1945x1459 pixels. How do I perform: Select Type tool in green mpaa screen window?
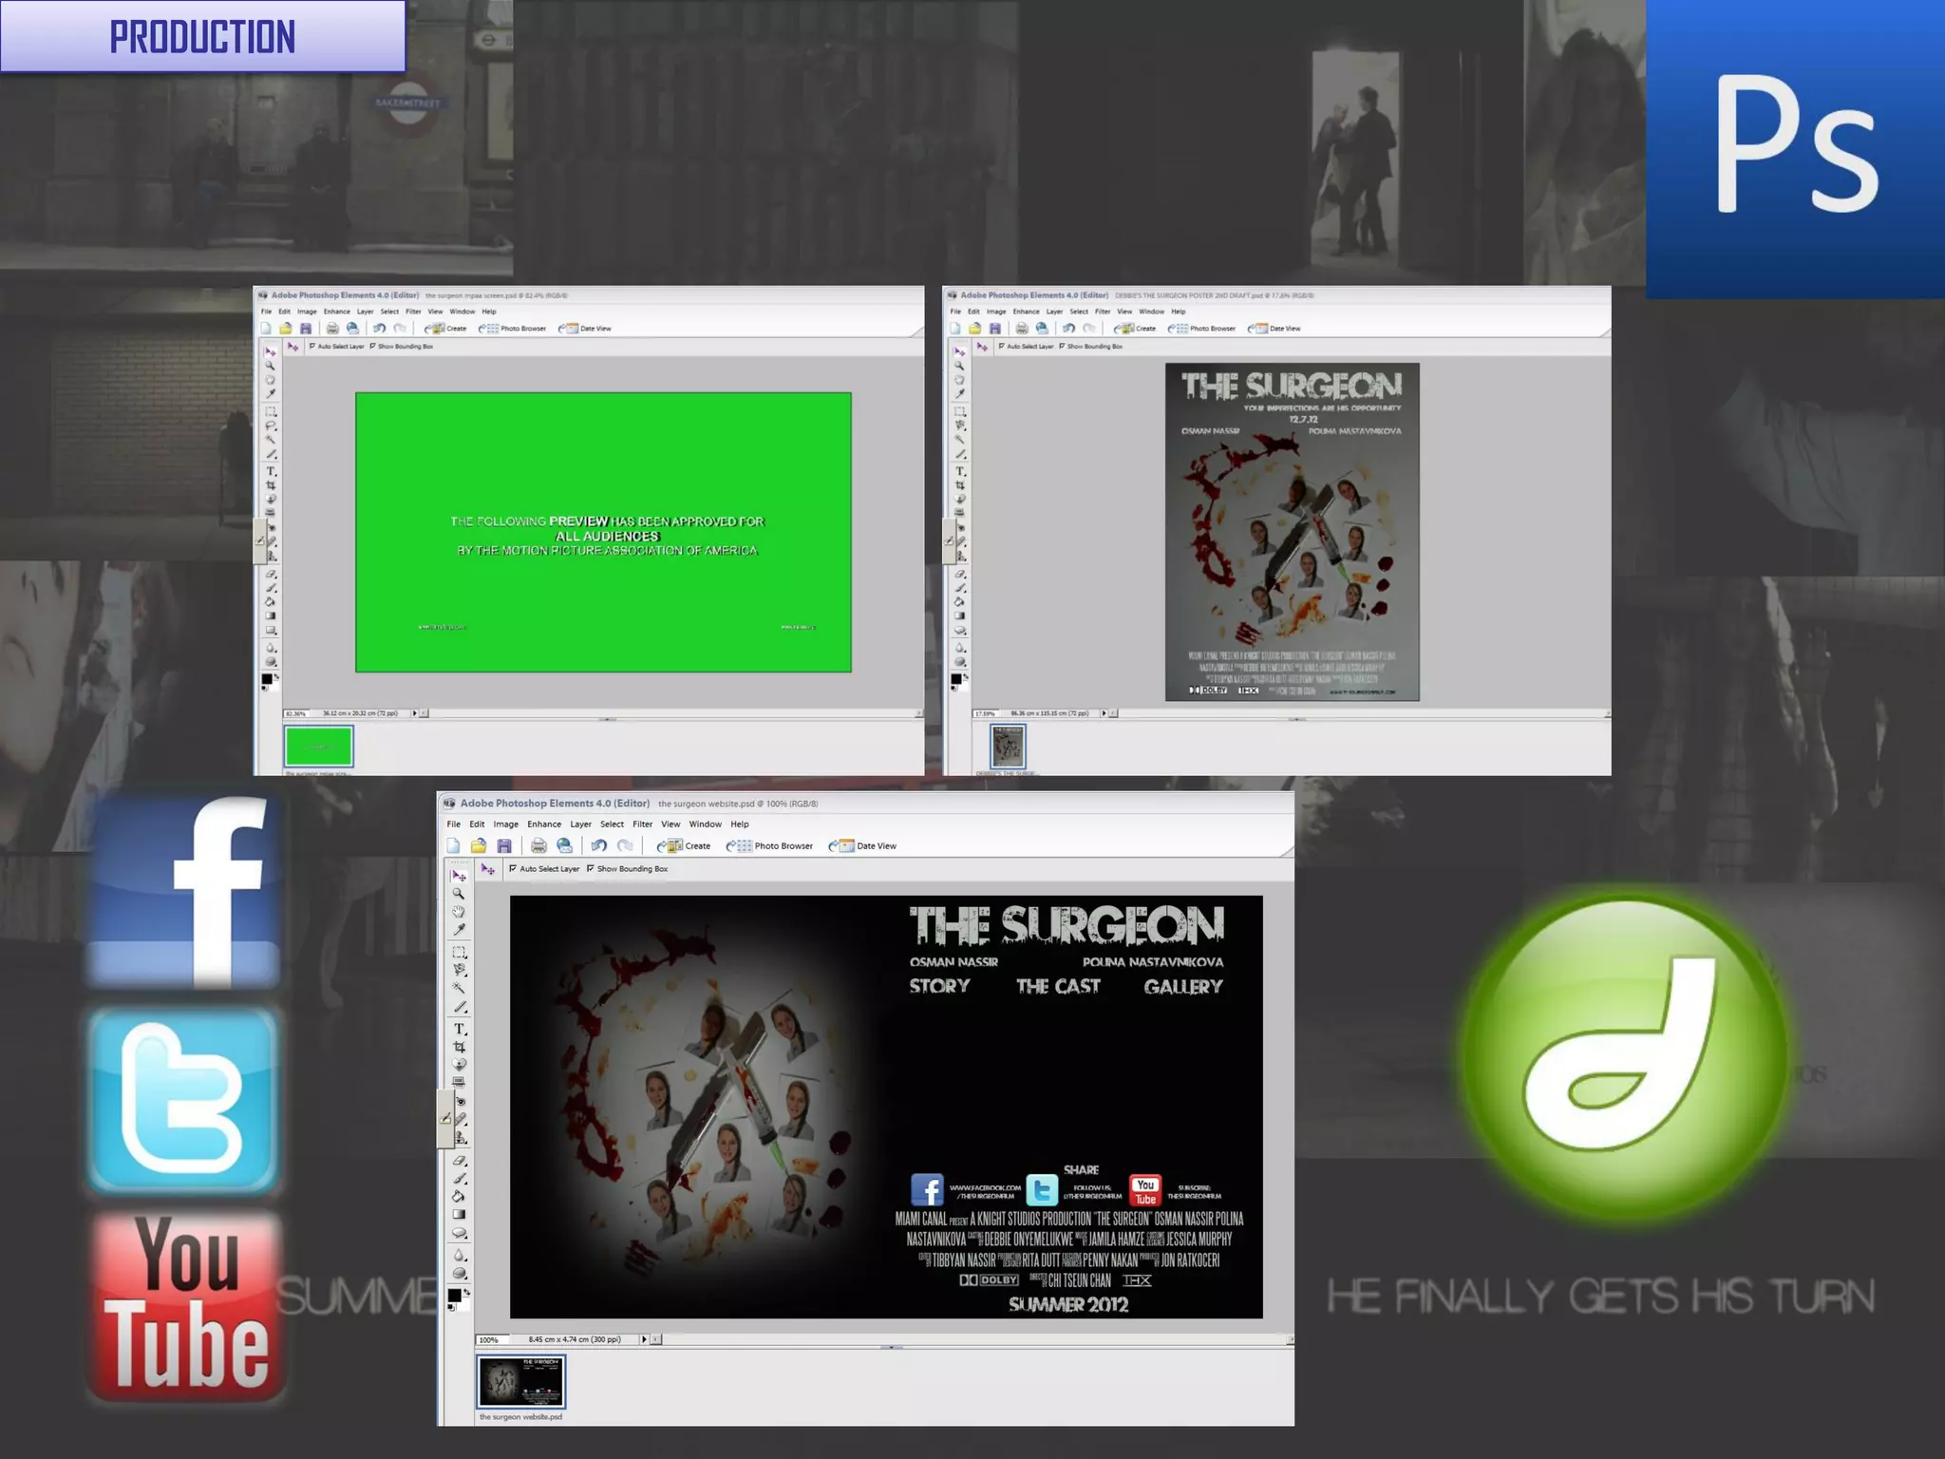coord(271,471)
